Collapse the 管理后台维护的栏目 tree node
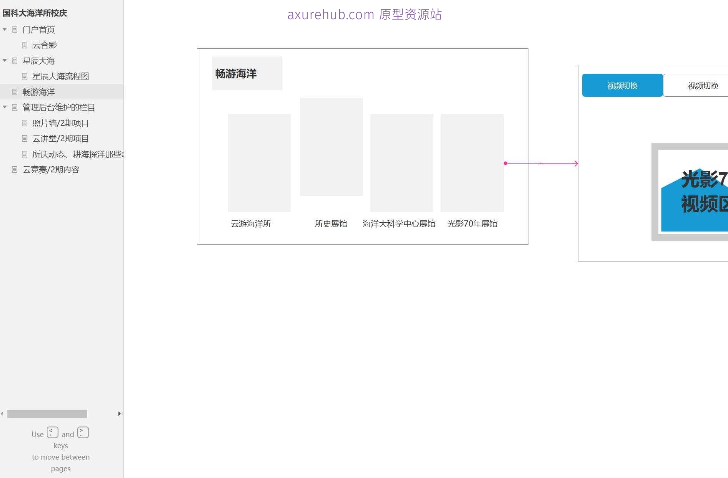 5,108
